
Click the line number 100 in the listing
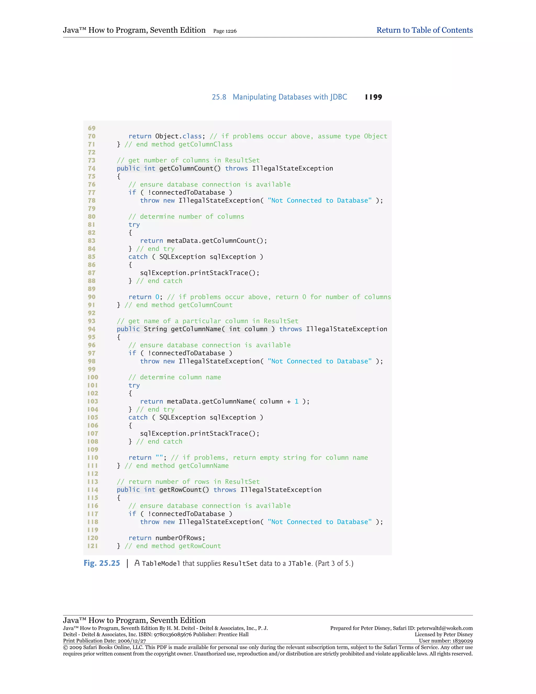93,377
